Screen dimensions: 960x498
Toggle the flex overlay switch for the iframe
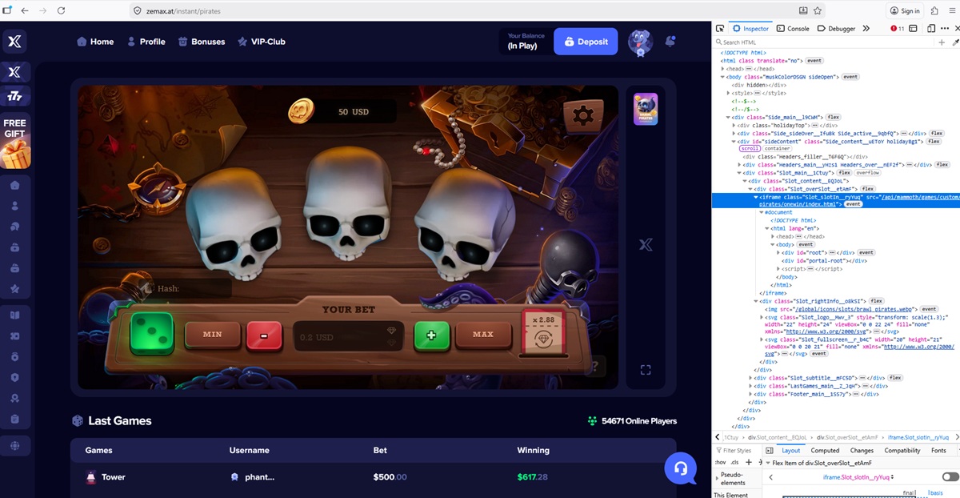950,476
